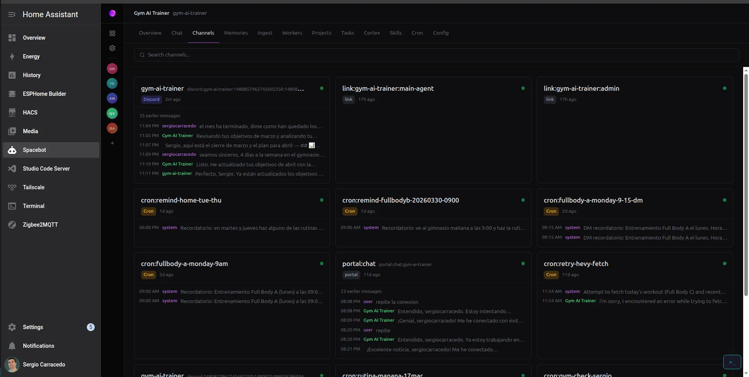Screen dimensions: 749x377
Task: Open Spacebot settings gear icon
Action: (x=112, y=48)
